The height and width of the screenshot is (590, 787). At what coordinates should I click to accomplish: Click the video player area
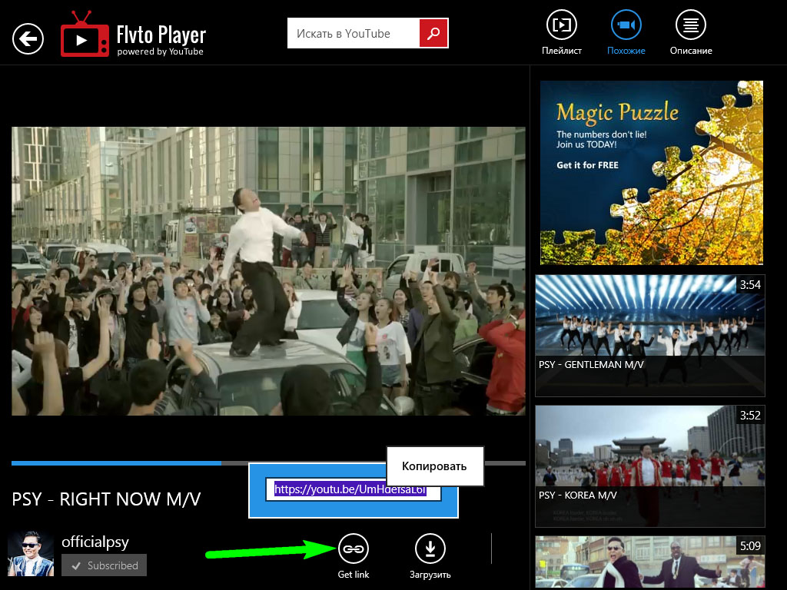click(268, 271)
